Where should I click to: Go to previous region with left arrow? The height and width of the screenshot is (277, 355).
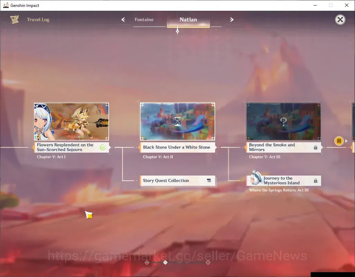click(124, 20)
